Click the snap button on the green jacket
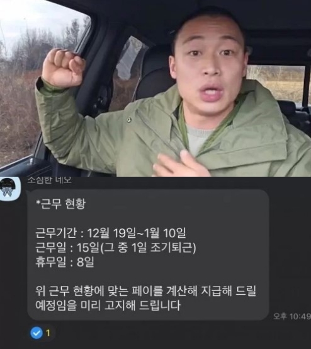 coord(128,120)
